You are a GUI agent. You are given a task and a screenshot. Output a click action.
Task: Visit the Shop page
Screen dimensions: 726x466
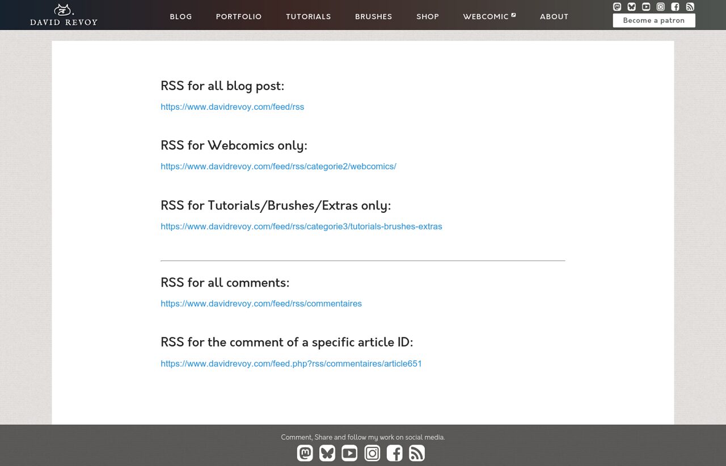point(428,17)
